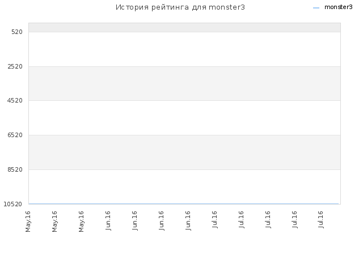The height and width of the screenshot is (272, 363).
Task: Select the 4520 y-axis label
Action: click(x=15, y=101)
